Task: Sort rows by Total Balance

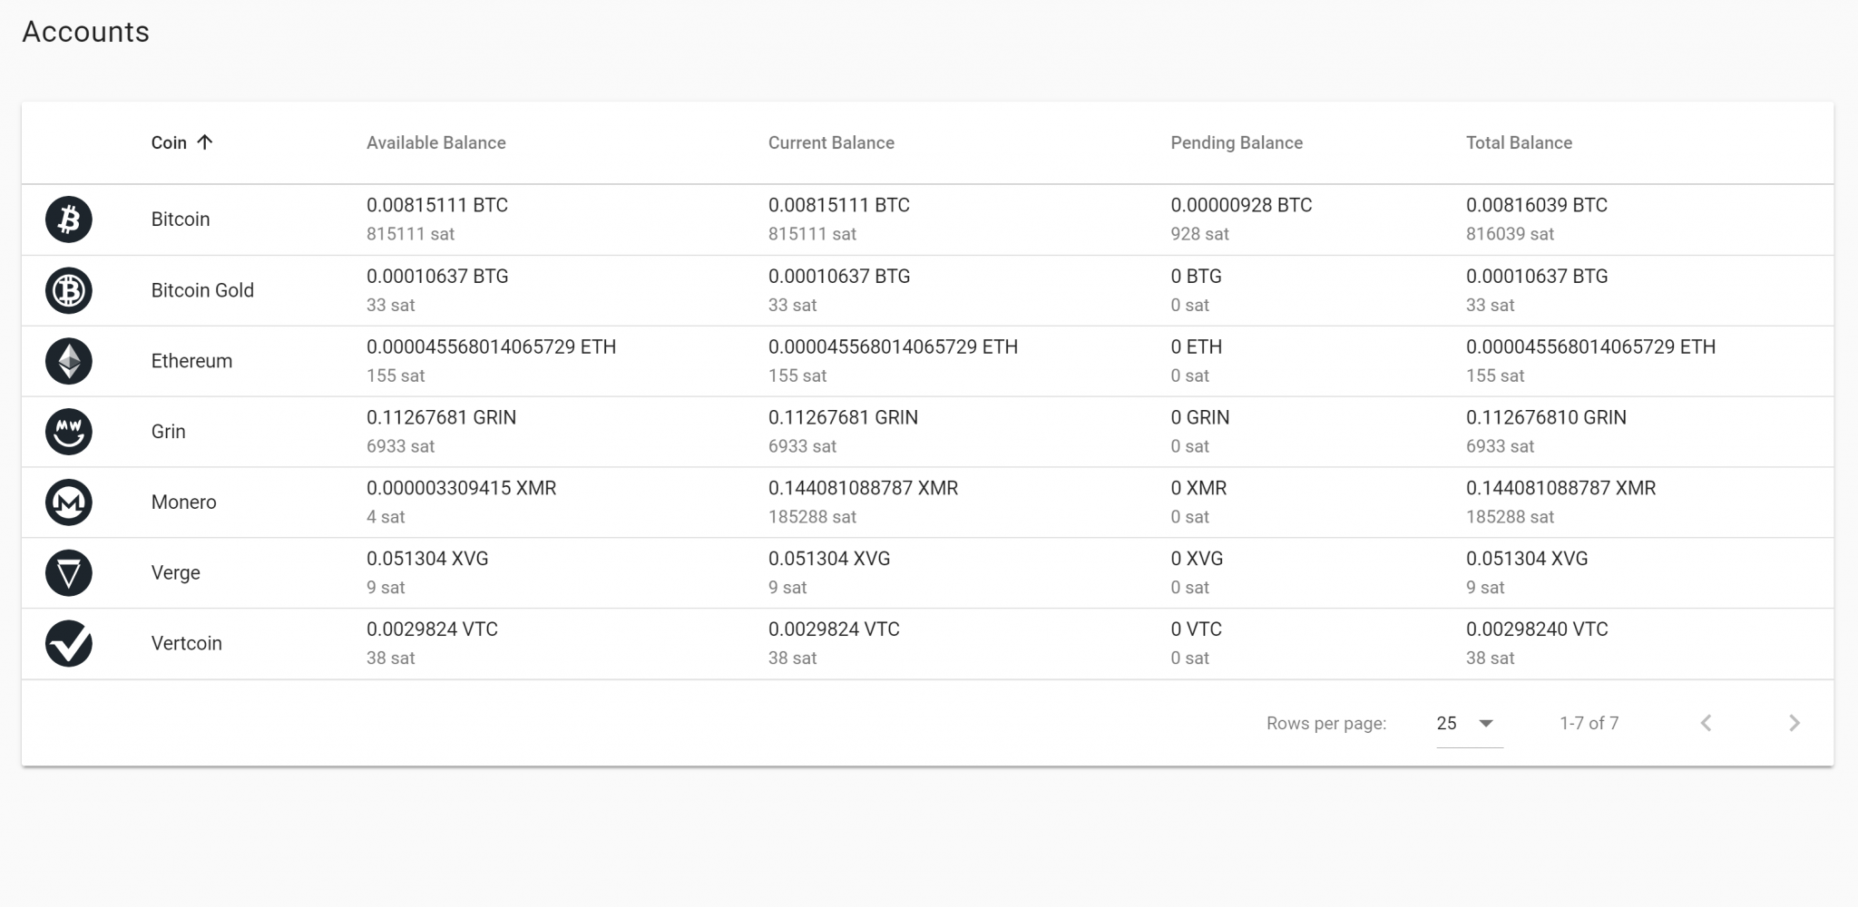Action: pyautogui.click(x=1519, y=142)
